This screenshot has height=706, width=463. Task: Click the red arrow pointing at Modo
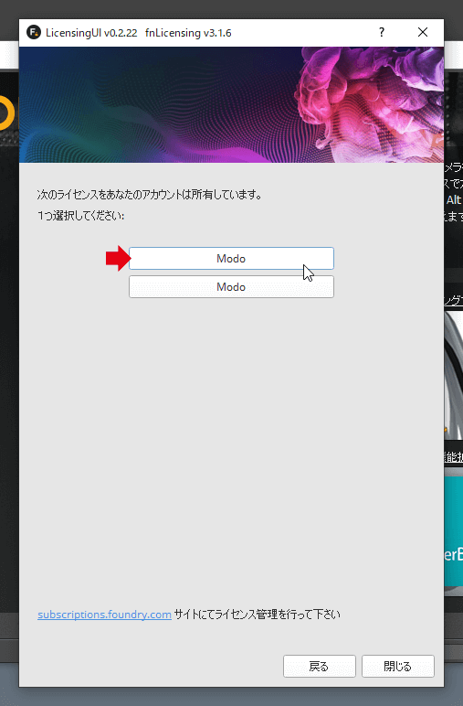(119, 259)
